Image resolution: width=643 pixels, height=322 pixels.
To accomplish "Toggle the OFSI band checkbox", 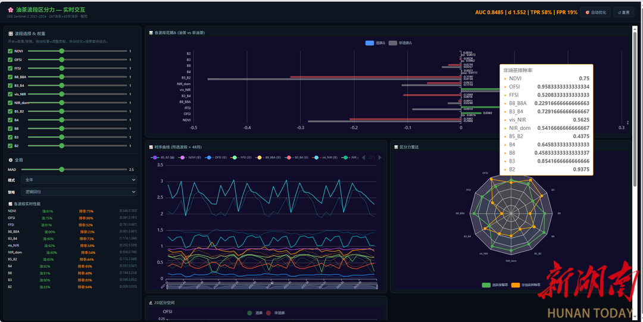I will [x=10, y=60].
